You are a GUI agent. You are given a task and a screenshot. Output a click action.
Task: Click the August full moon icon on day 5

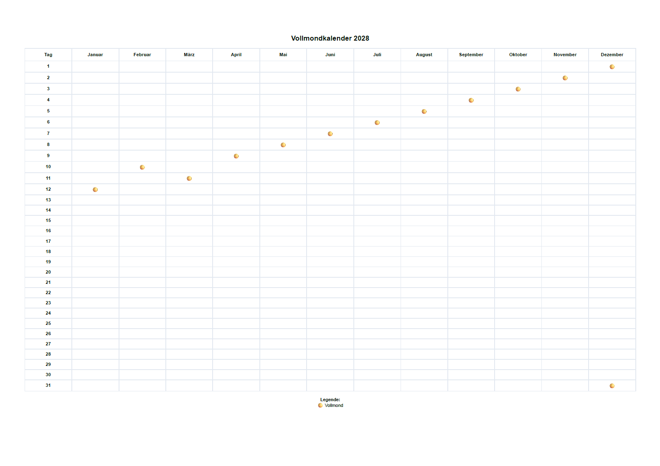tap(424, 112)
